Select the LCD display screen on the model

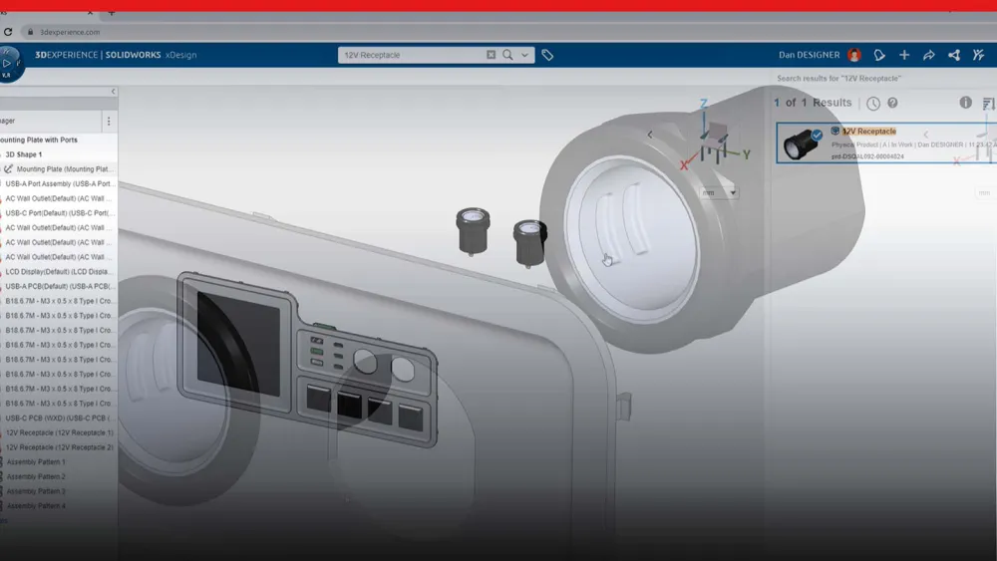pyautogui.click(x=239, y=343)
